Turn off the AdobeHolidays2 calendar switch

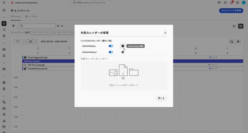coord(111,52)
